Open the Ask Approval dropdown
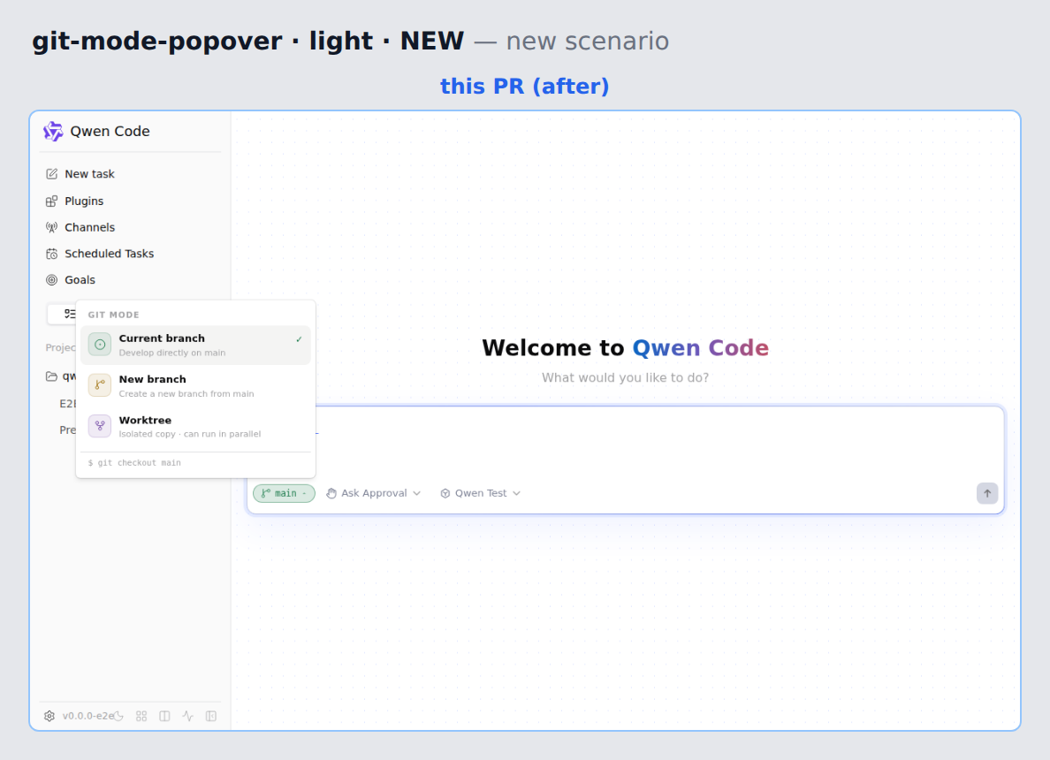Image resolution: width=1050 pixels, height=760 pixels. point(374,493)
